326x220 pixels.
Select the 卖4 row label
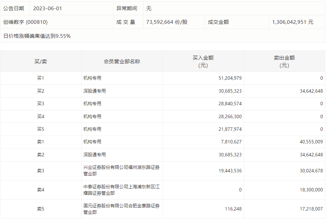[40, 190]
